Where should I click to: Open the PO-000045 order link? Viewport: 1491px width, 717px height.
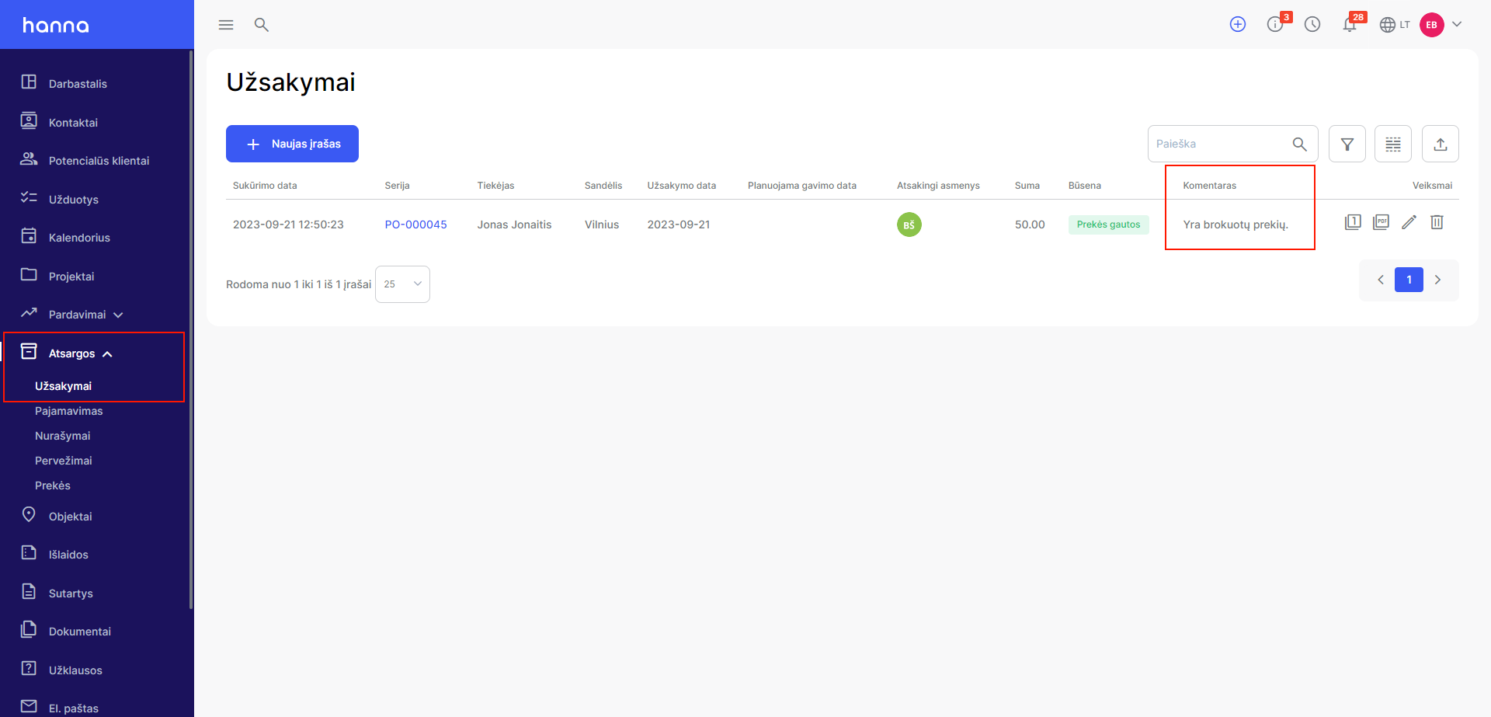point(415,224)
